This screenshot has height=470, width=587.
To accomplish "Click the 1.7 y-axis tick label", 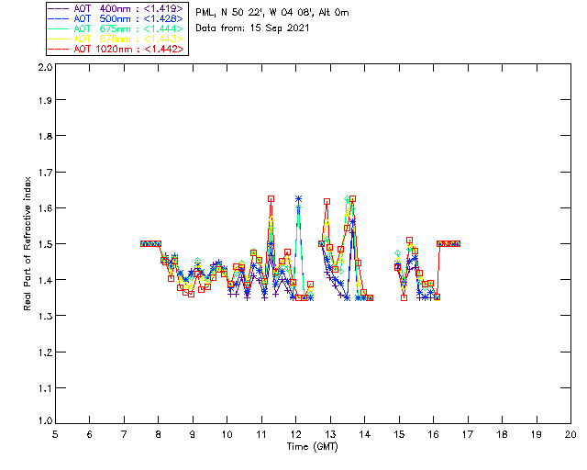I will click(x=45, y=173).
